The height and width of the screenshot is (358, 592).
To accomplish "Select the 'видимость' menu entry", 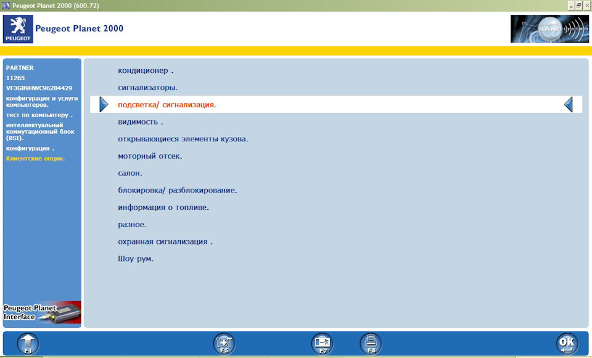I will 141,122.
